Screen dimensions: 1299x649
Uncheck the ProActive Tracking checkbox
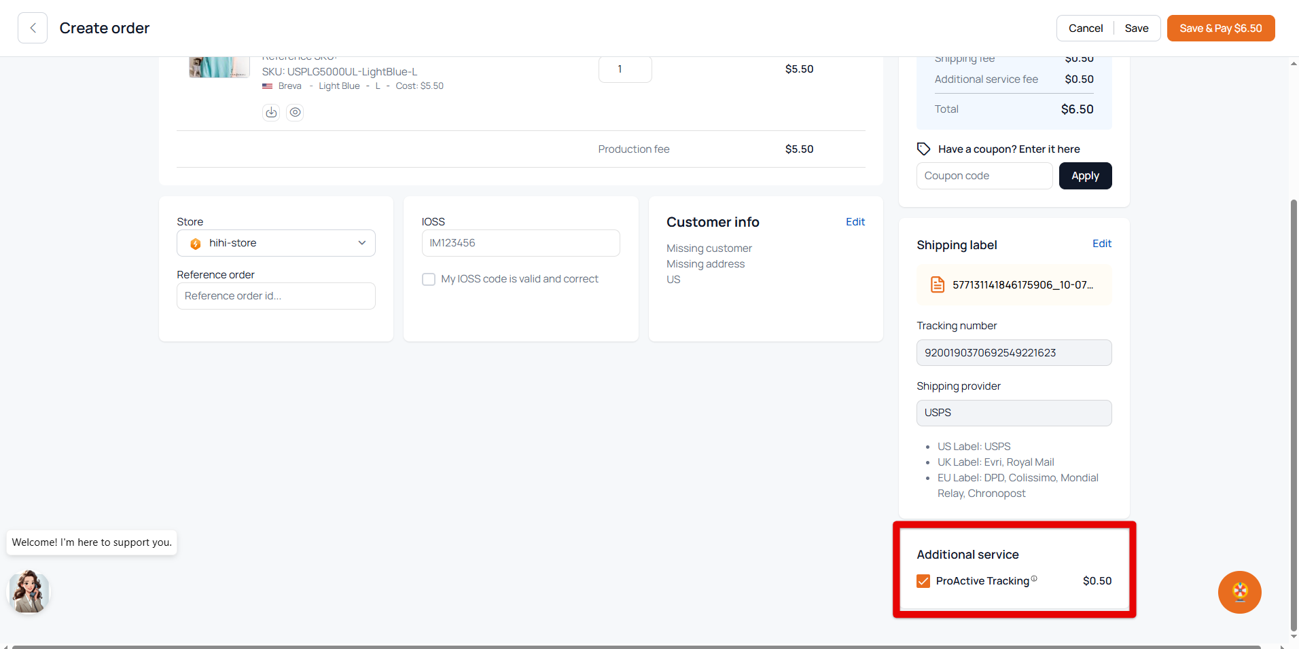923,581
